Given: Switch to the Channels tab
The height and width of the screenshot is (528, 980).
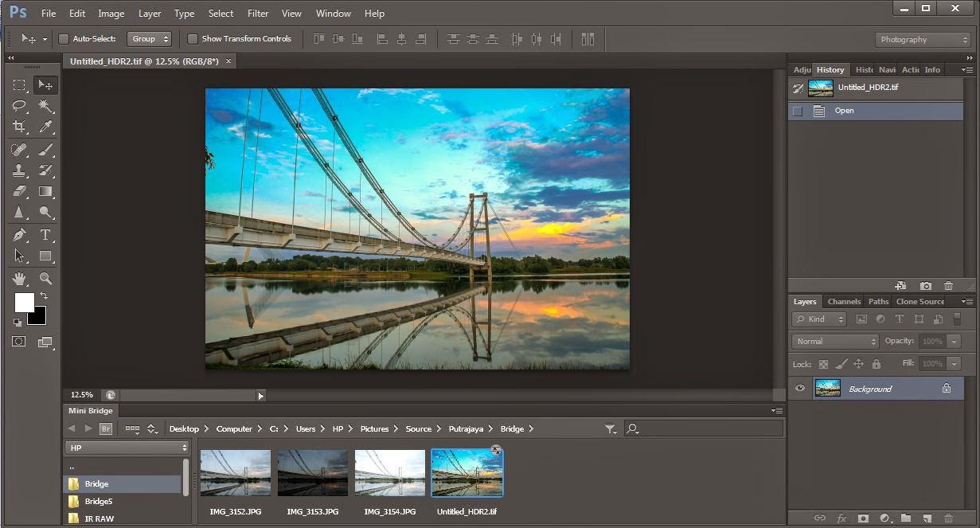Looking at the screenshot, I should pos(843,301).
